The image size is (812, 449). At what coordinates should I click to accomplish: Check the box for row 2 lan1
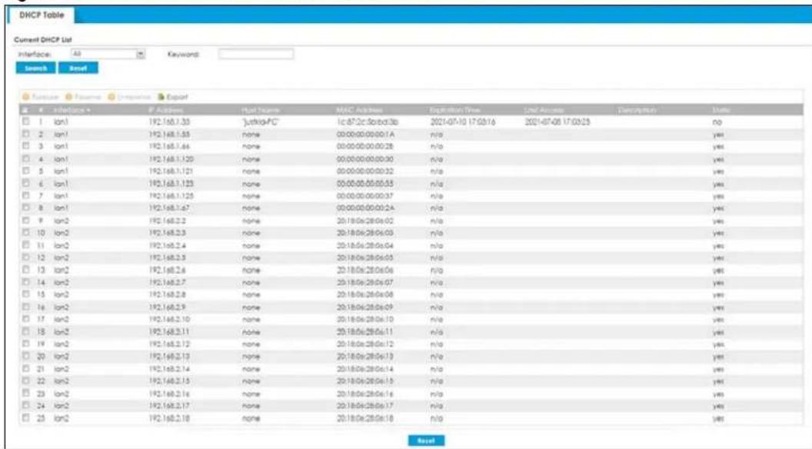26,134
